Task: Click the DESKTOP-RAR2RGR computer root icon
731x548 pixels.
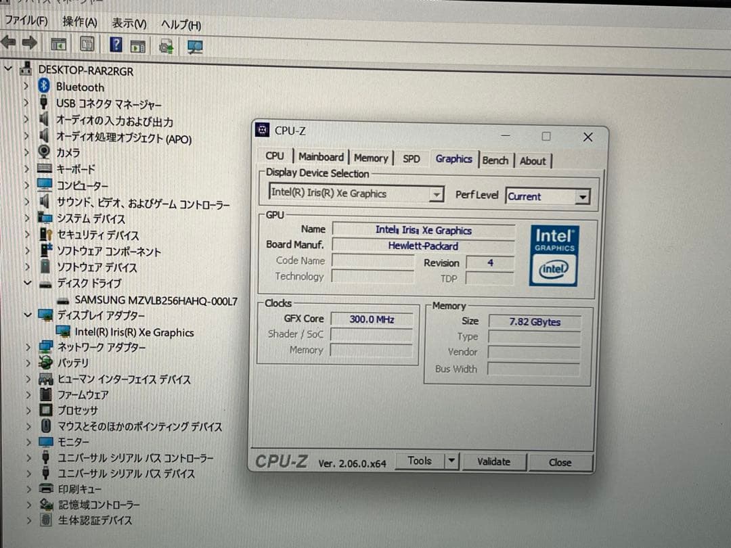Action: click(26, 68)
